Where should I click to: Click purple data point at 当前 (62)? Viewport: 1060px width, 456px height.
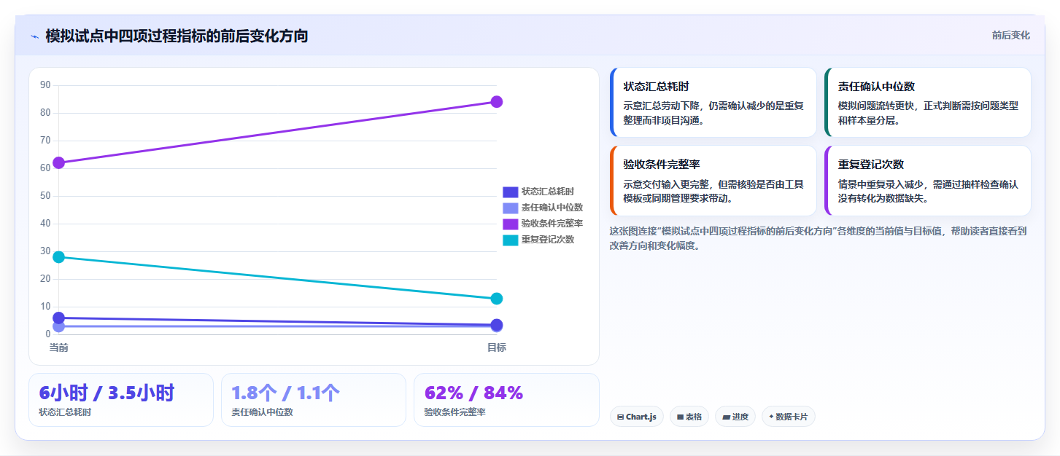[x=59, y=162]
